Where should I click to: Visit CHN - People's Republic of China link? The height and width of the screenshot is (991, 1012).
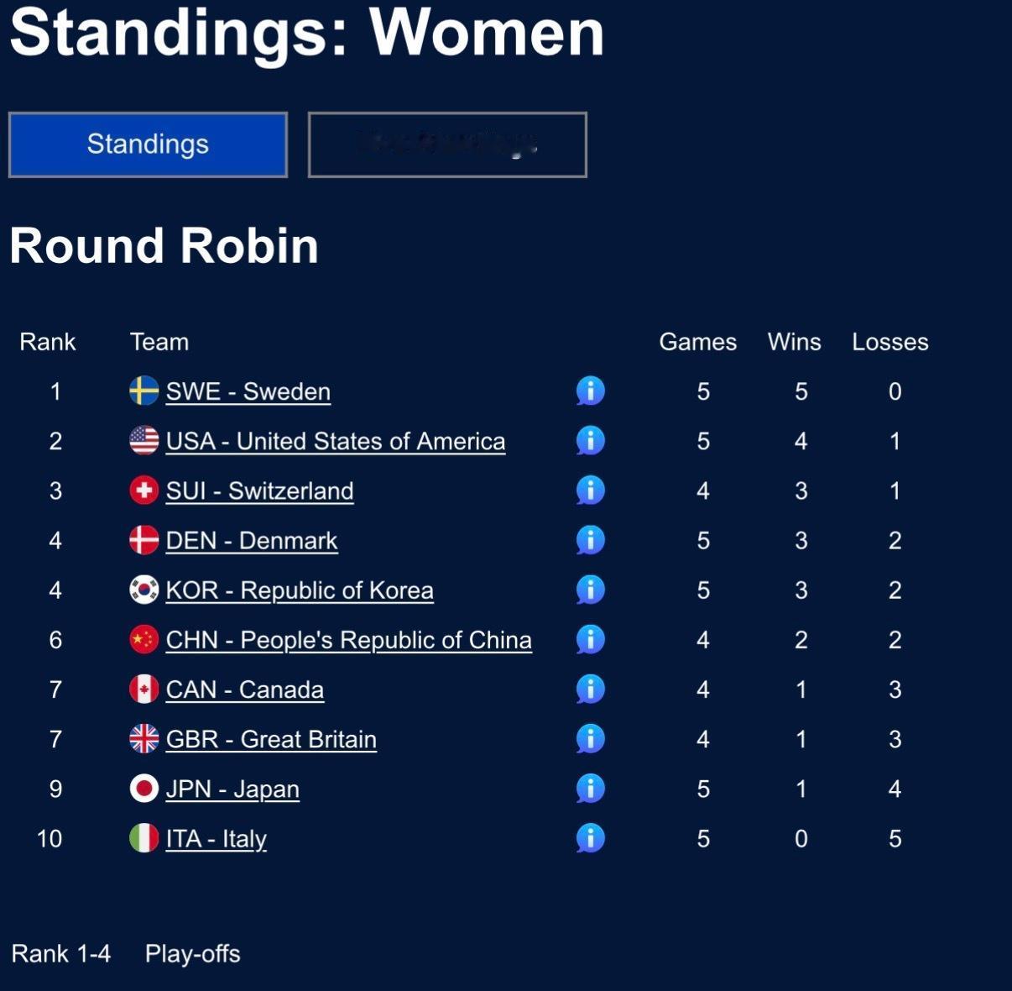(348, 640)
